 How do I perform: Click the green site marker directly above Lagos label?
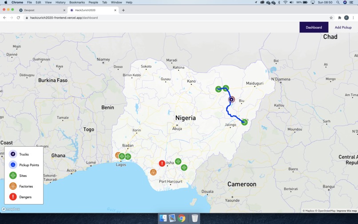pyautogui.click(x=122, y=156)
